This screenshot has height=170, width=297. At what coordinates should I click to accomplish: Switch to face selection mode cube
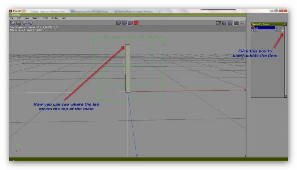pos(130,23)
